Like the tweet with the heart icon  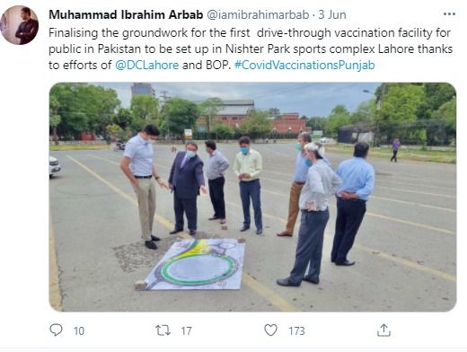pyautogui.click(x=270, y=330)
